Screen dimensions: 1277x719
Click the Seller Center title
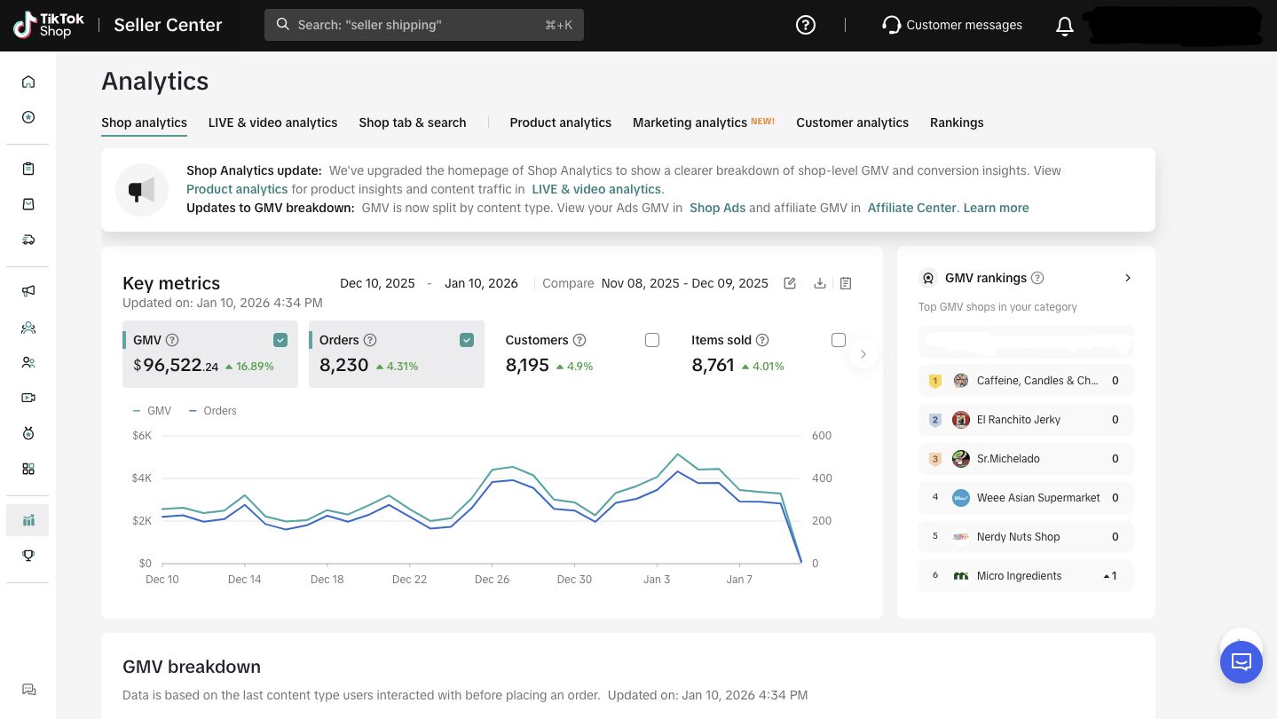(x=168, y=25)
